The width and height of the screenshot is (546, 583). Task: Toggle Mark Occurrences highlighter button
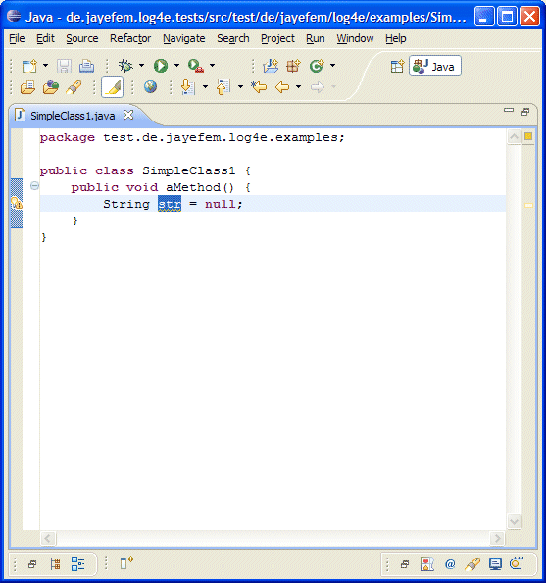tap(113, 88)
